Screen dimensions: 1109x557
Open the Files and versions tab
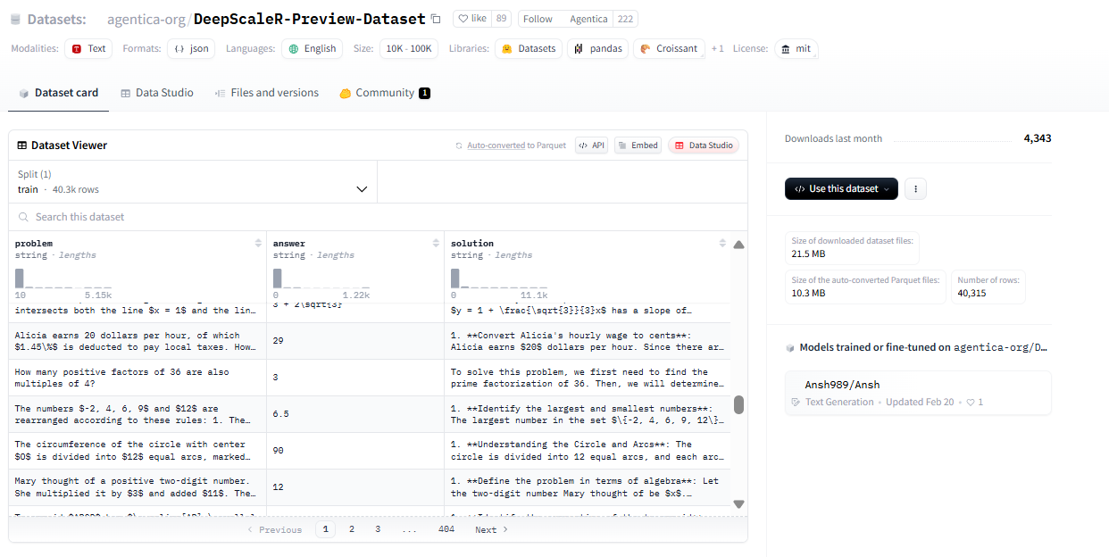(x=267, y=93)
